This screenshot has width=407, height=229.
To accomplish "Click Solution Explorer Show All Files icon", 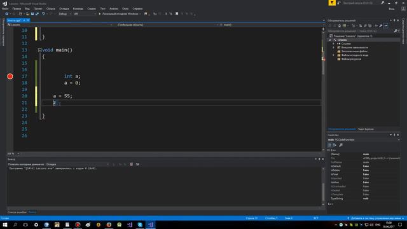I will [x=370, y=25].
